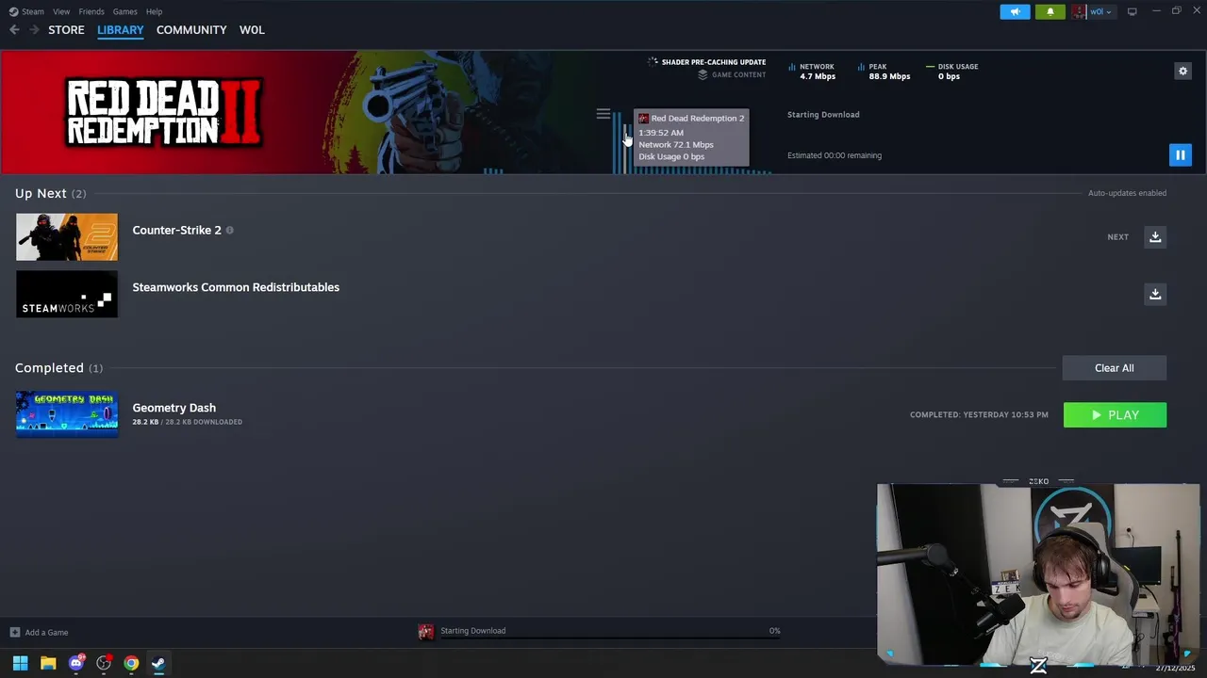Click the Counter-Strike 2 info icon
Image resolution: width=1207 pixels, height=678 pixels.
pyautogui.click(x=229, y=230)
